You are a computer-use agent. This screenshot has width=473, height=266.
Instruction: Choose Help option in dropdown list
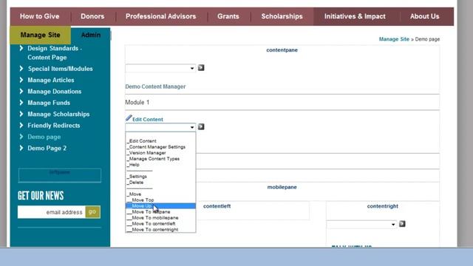pyautogui.click(x=160, y=165)
